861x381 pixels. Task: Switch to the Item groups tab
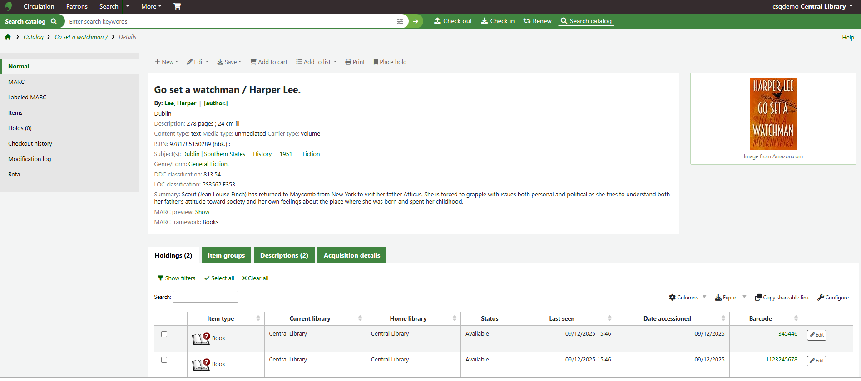(x=226, y=255)
